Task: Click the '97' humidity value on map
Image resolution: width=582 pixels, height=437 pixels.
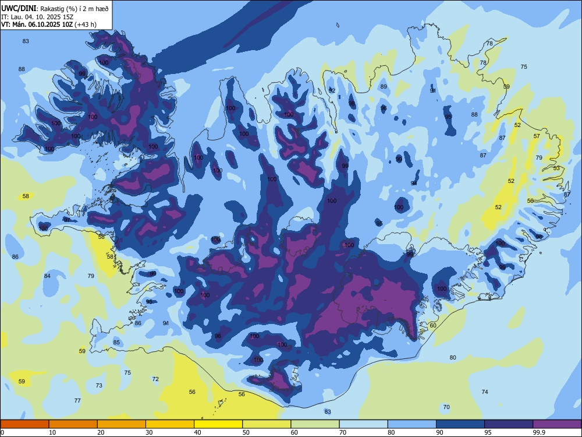Action: pos(67,220)
